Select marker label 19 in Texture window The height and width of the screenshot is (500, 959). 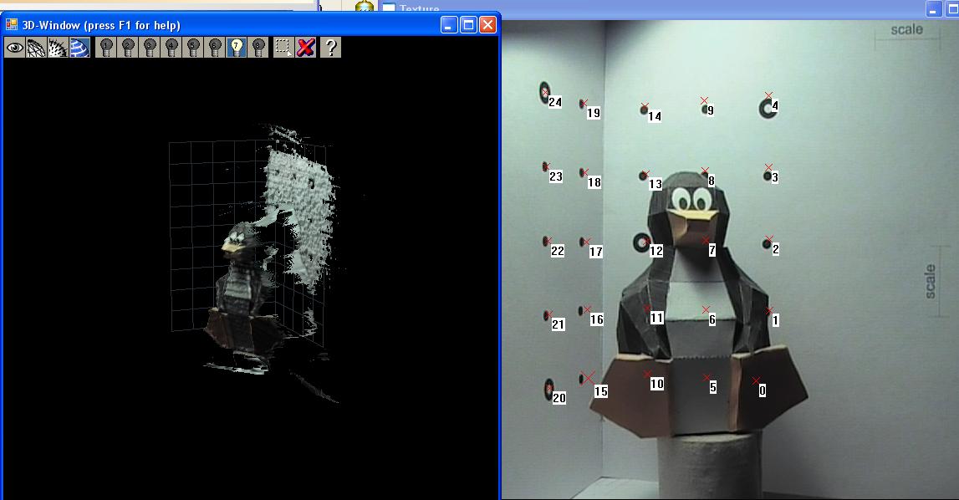(594, 113)
